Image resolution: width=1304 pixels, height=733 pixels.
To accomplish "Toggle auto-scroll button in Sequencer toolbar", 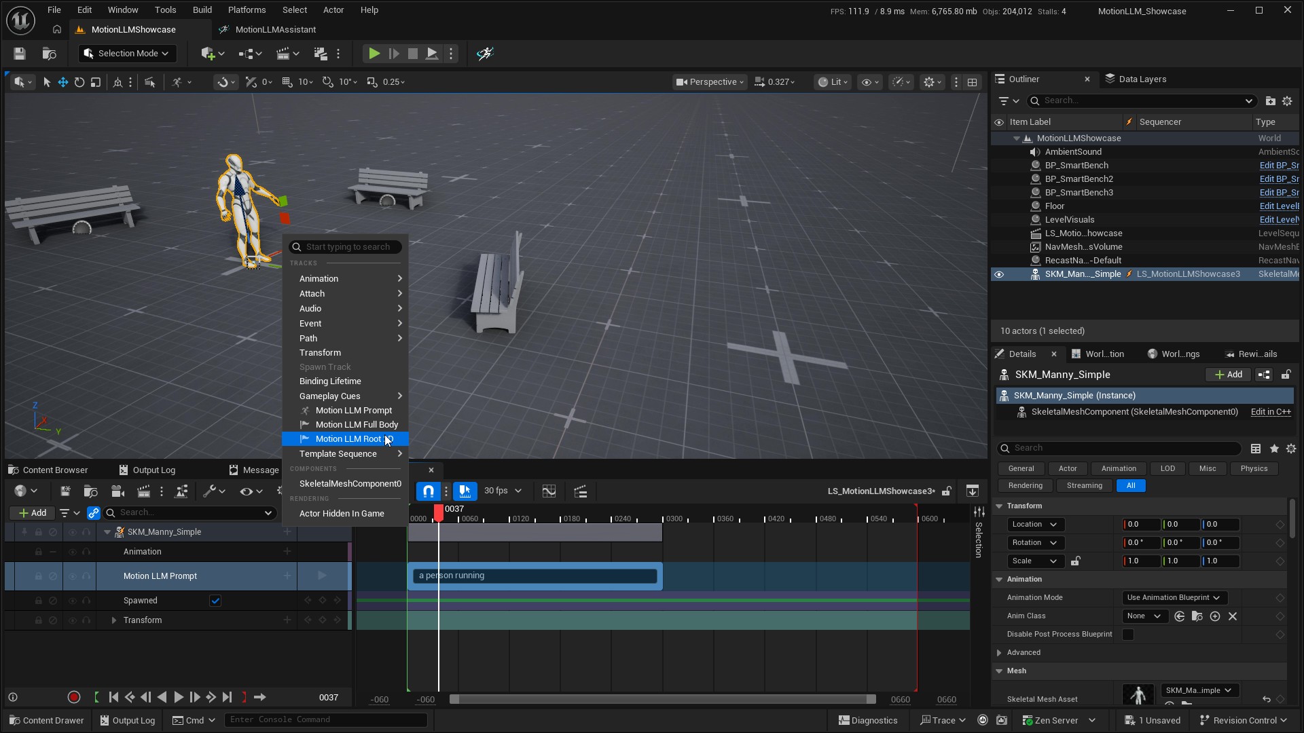I will (x=465, y=491).
